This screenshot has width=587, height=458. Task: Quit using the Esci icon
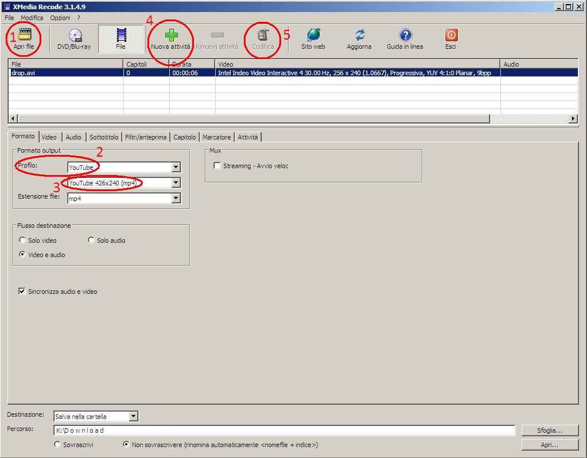451,36
